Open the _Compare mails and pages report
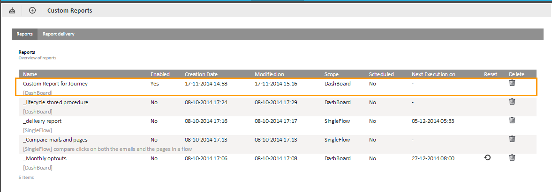The height and width of the screenshot is (192, 552). coord(55,140)
